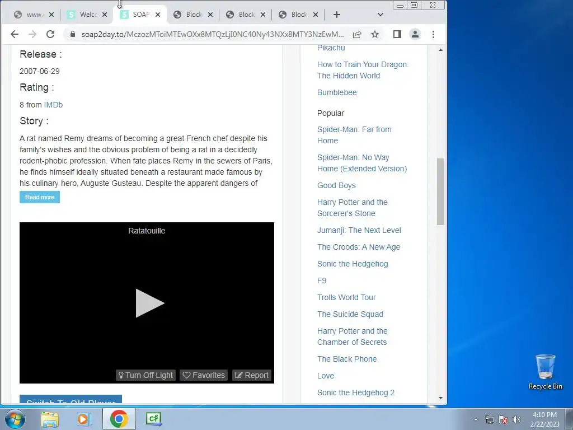Screen dimensions: 573x430
Task: Open Jumanji: The Next Level link
Action: tap(359, 230)
